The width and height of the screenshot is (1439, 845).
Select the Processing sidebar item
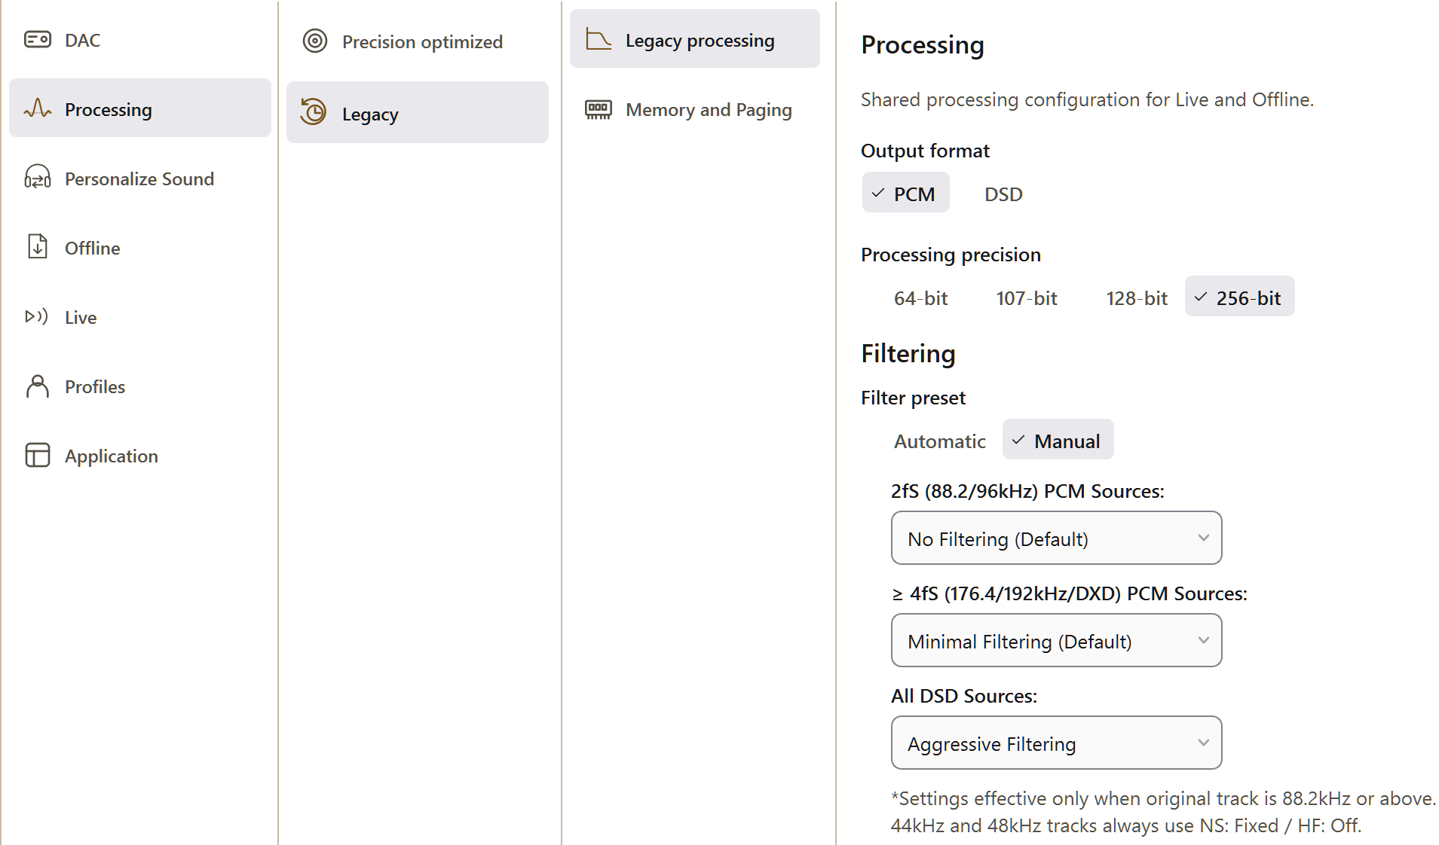tap(140, 108)
